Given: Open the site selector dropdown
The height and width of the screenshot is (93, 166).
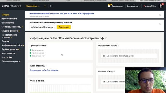Looking at the screenshot, I should [36, 6].
